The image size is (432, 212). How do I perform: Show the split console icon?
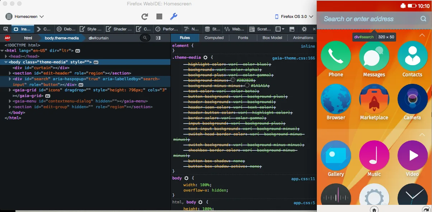292,29
